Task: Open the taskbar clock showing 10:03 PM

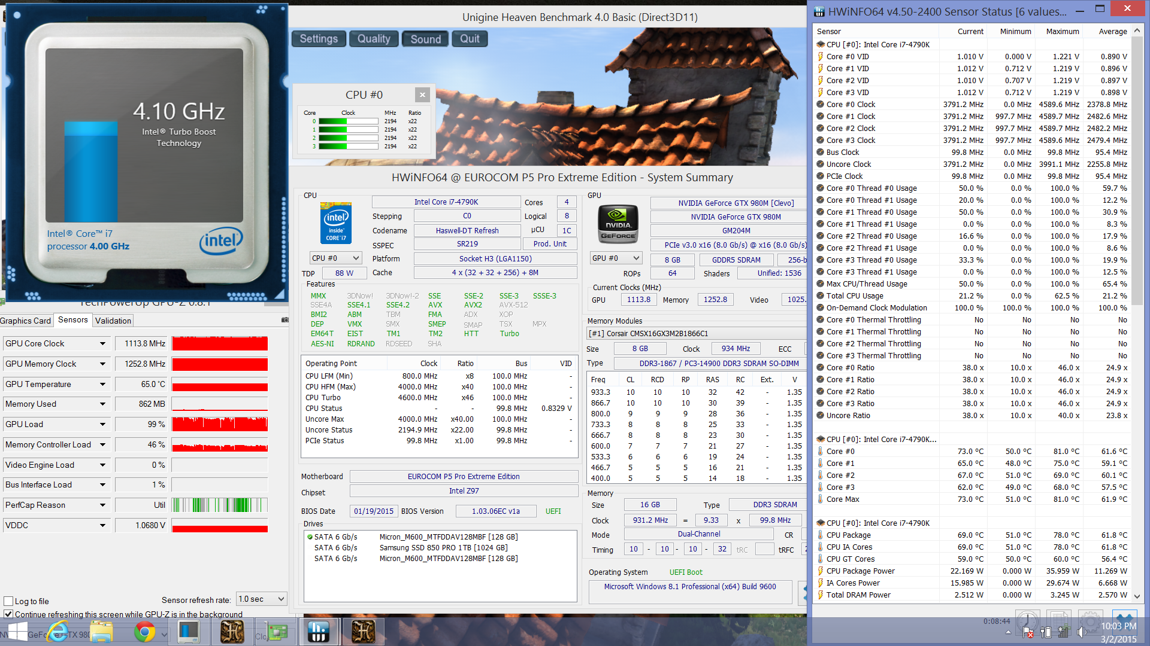Action: pyautogui.click(x=1118, y=632)
